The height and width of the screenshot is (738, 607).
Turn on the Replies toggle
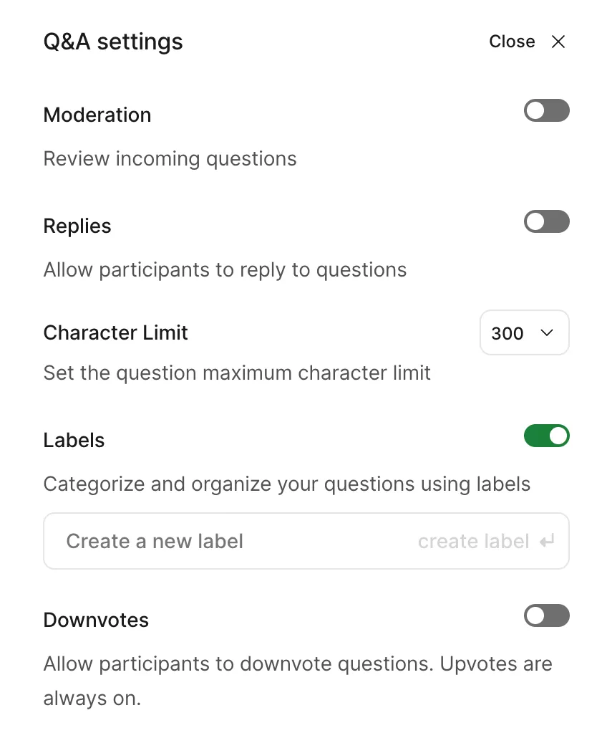(547, 222)
